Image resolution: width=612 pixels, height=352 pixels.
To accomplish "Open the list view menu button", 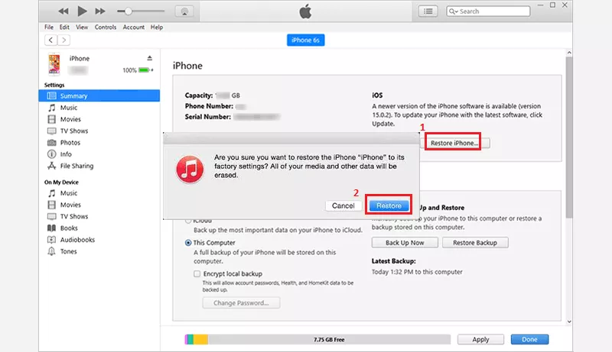I will [428, 11].
